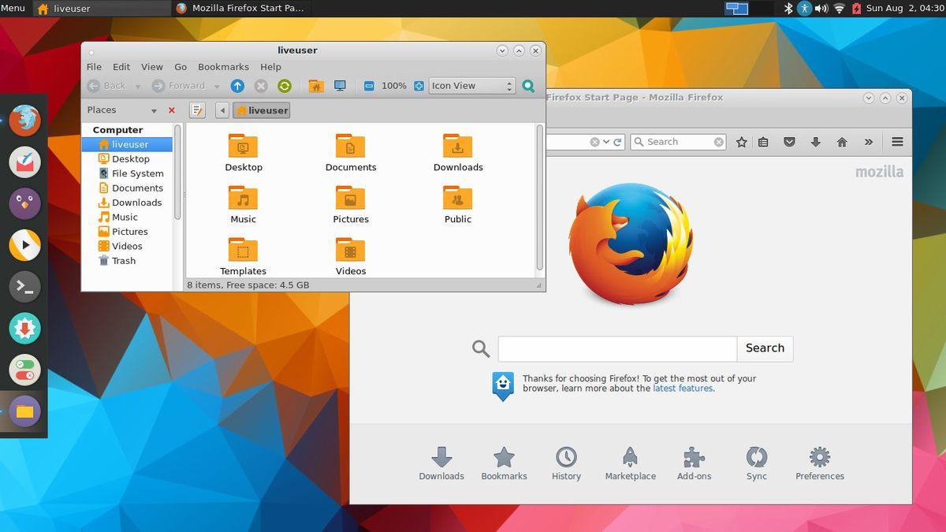Viewport: 946px width, 532px height.
Task: Open Back button history dropdown arrow
Action: [138, 87]
